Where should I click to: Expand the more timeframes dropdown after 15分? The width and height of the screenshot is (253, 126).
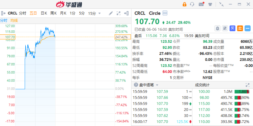pyautogui.click(x=100, y=13)
